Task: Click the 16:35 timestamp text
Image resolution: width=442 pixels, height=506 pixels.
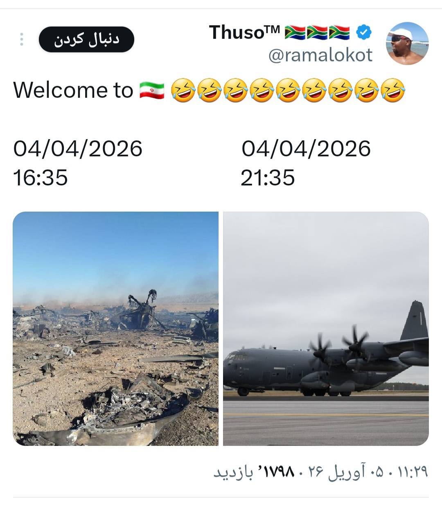Action: (41, 178)
